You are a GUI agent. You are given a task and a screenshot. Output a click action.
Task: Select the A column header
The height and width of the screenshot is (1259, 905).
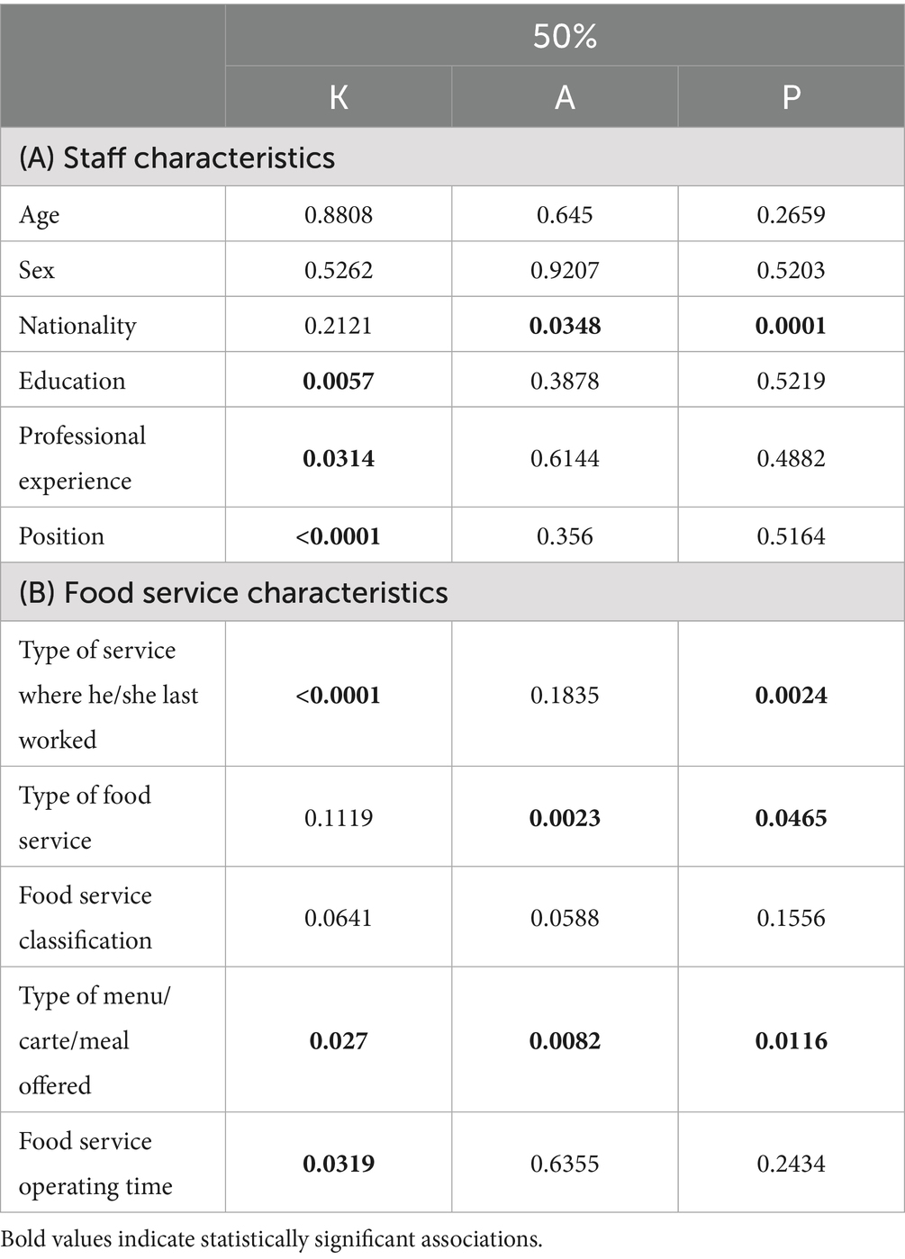[565, 96]
